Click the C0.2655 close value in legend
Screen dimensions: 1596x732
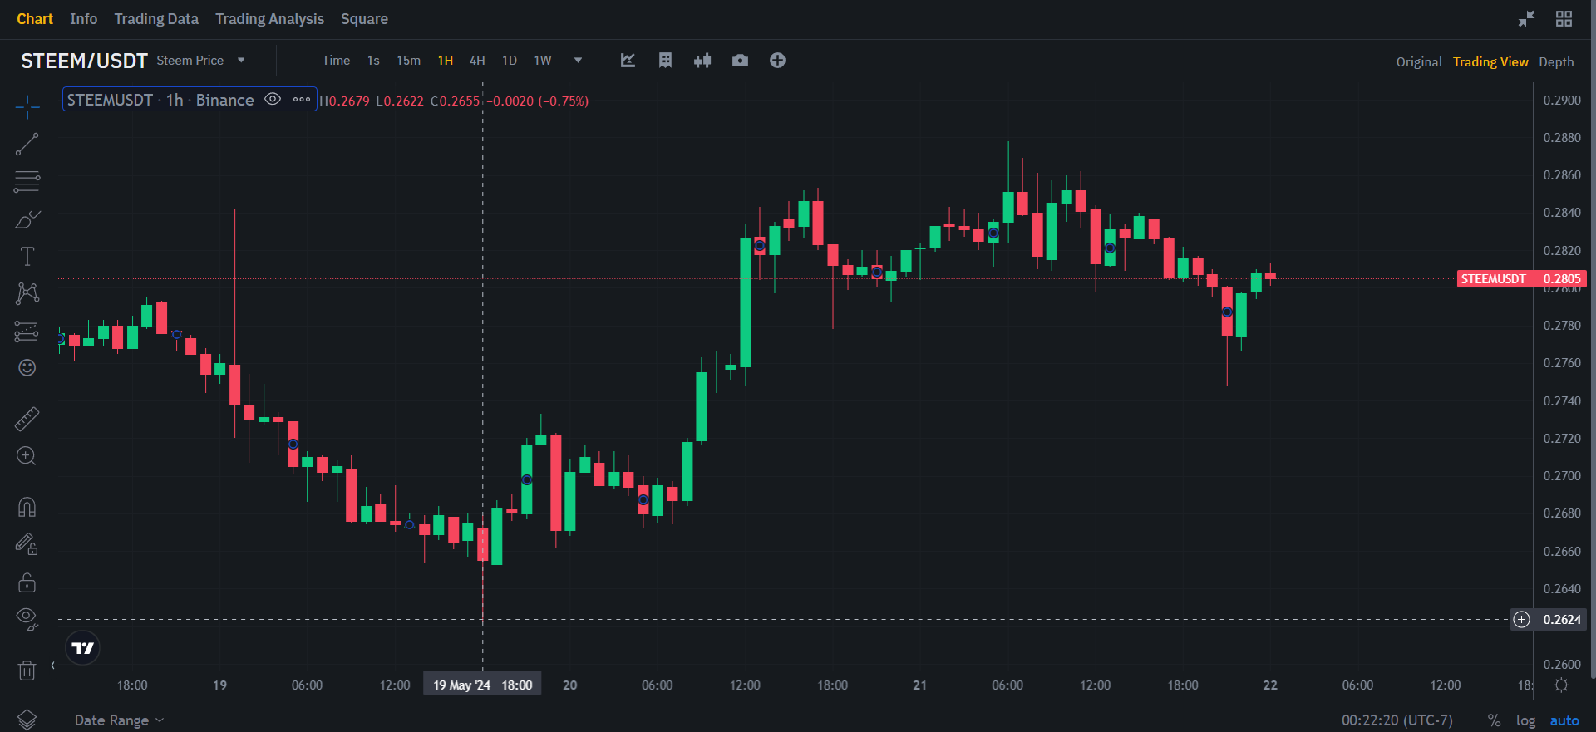coord(455,101)
